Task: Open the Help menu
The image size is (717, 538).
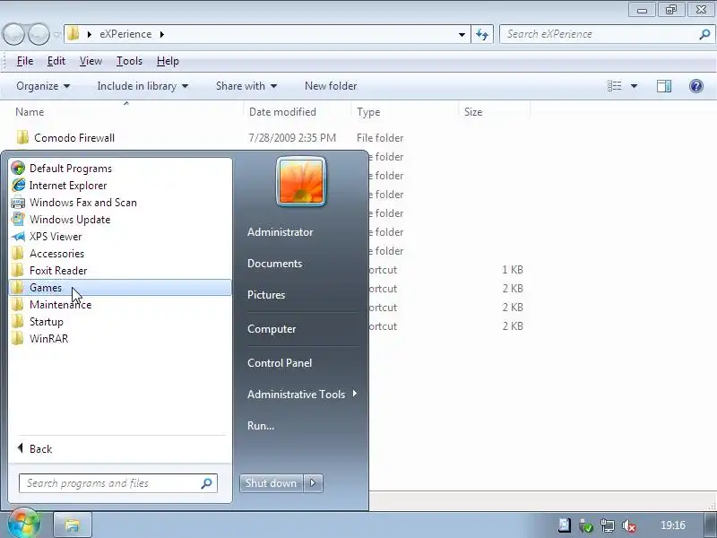Action: (x=168, y=61)
